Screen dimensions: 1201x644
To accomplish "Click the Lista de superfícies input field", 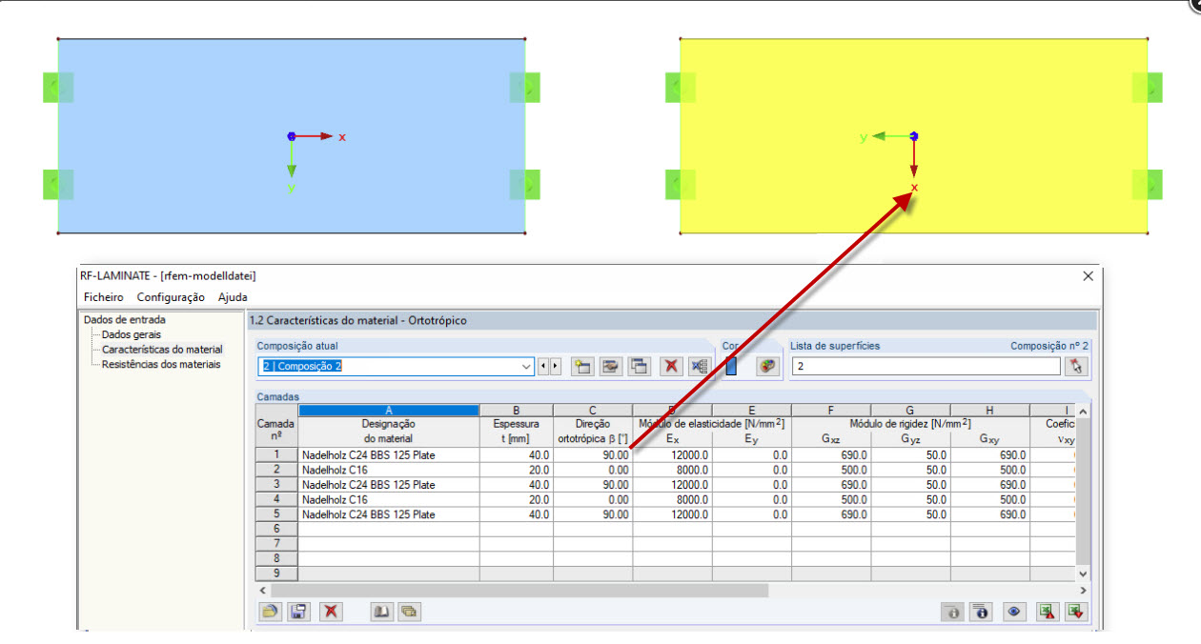I will 925,366.
